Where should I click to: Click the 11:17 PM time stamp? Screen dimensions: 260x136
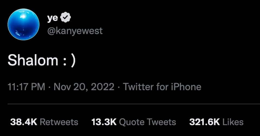[26, 87]
